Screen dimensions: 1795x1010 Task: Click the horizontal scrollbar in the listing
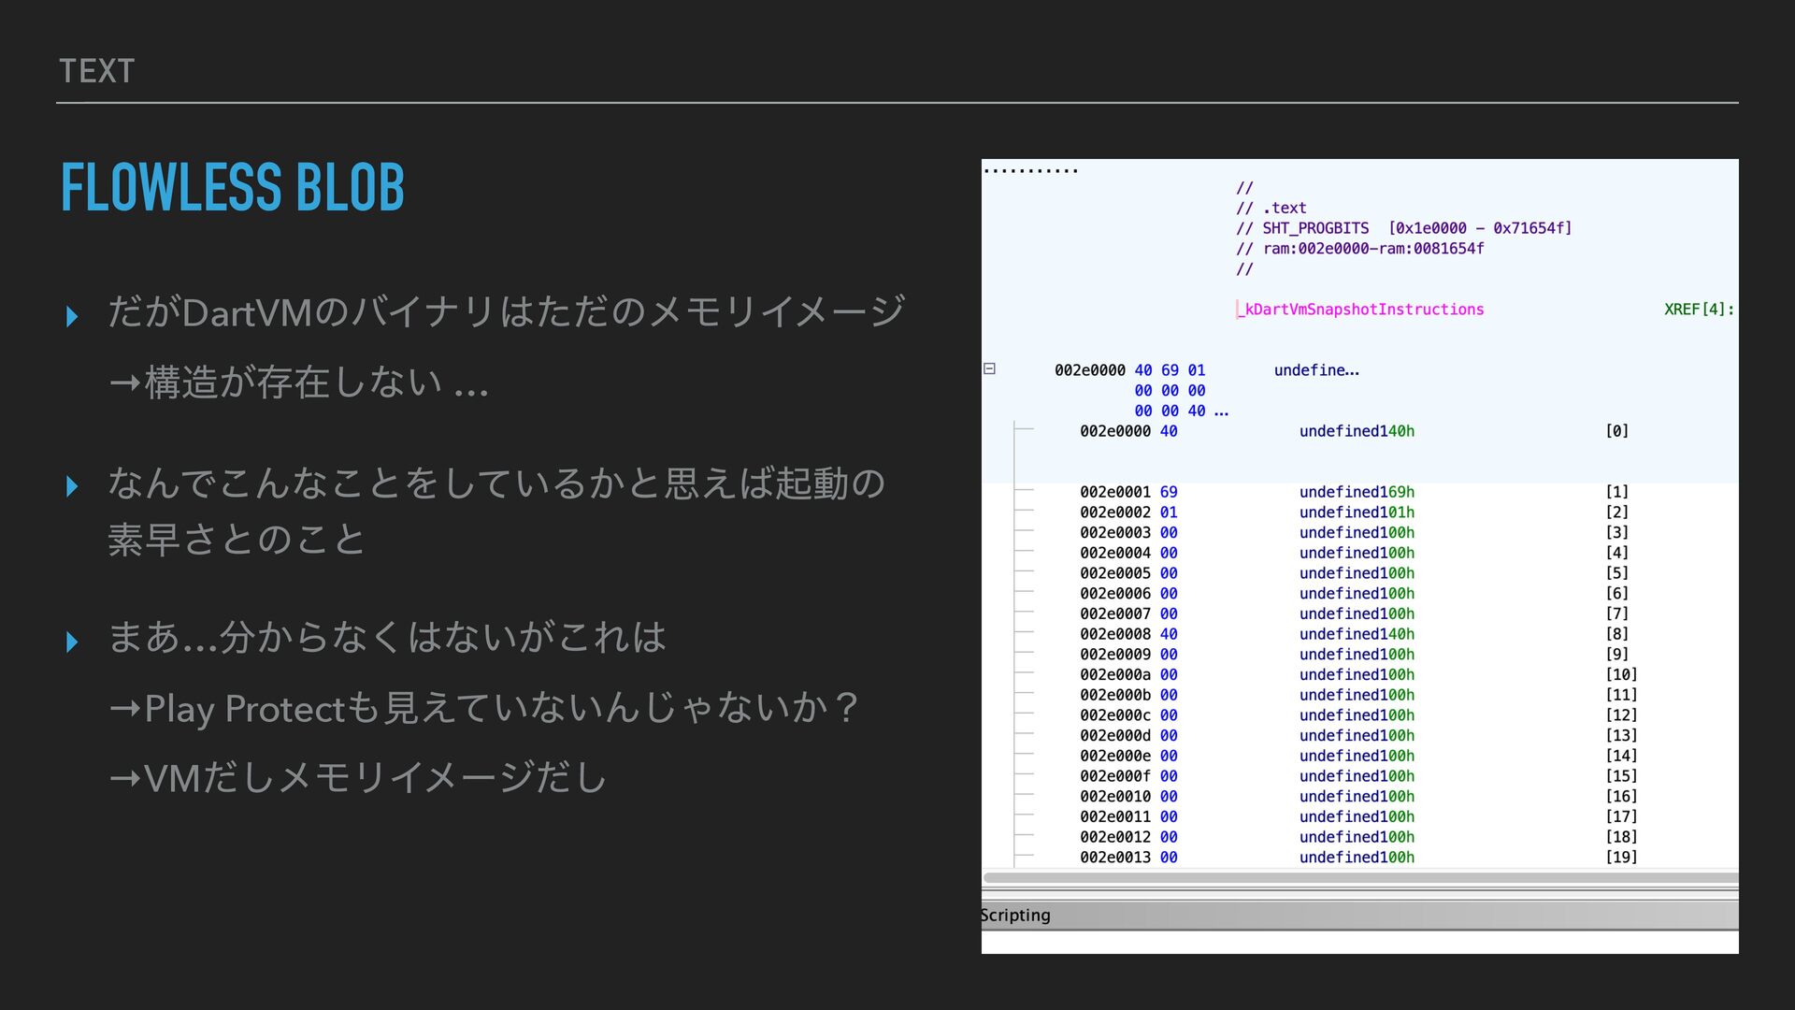[x=1359, y=878]
